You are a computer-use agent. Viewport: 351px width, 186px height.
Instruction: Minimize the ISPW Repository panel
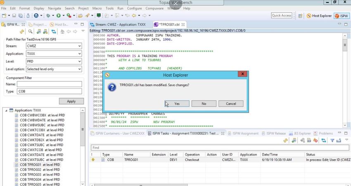(76, 24)
